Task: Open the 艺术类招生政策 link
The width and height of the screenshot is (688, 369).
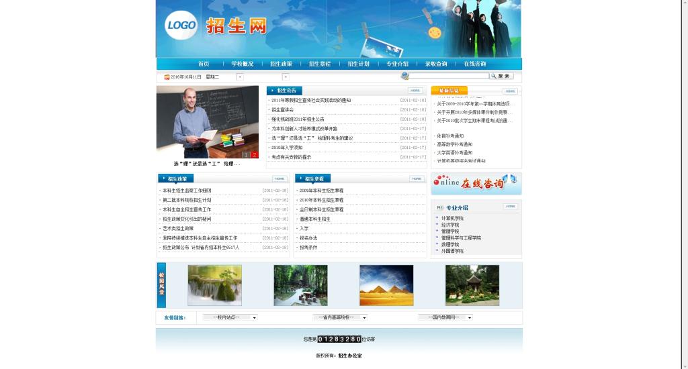Action: (178, 229)
